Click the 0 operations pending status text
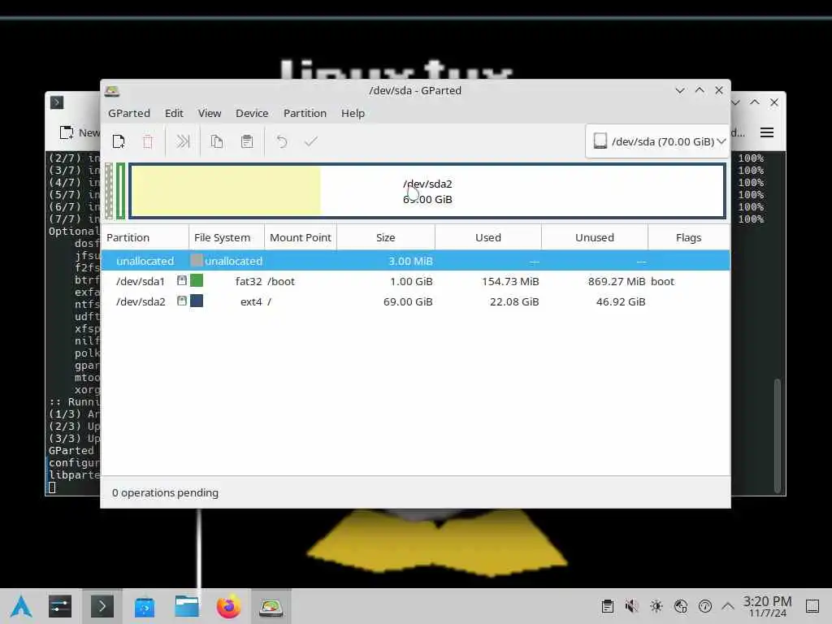The height and width of the screenshot is (624, 832). [x=165, y=493]
